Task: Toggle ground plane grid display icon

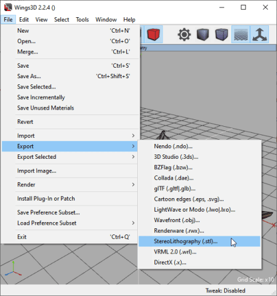Action: pos(241,34)
